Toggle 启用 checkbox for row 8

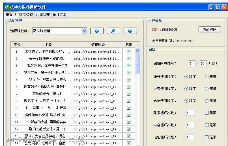click(x=128, y=101)
